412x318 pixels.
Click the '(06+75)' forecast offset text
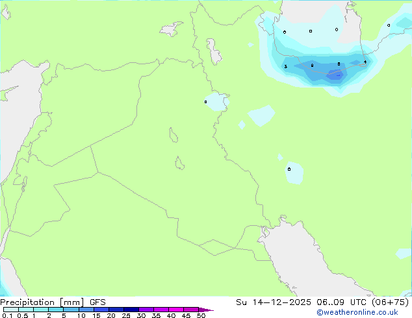(390, 302)
